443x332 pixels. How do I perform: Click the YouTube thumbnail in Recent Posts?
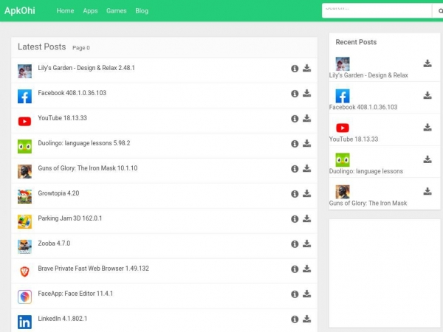[x=343, y=128]
